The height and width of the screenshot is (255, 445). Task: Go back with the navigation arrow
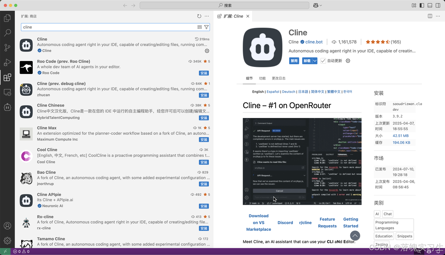pyautogui.click(x=126, y=6)
